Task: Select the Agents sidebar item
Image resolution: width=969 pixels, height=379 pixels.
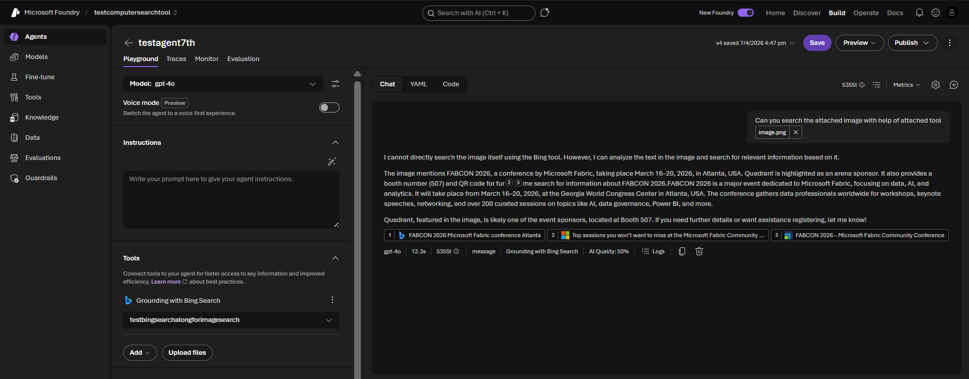Action: (x=55, y=37)
